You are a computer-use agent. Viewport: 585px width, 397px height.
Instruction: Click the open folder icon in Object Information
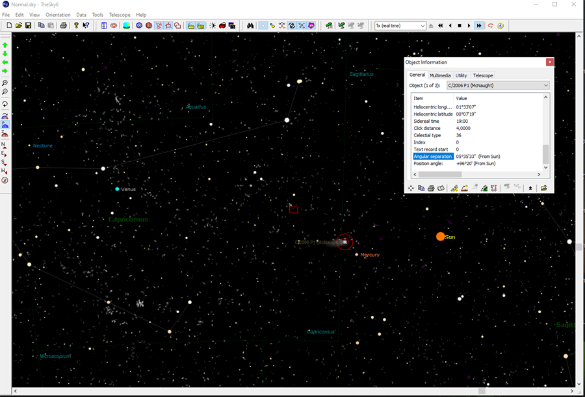coord(543,188)
